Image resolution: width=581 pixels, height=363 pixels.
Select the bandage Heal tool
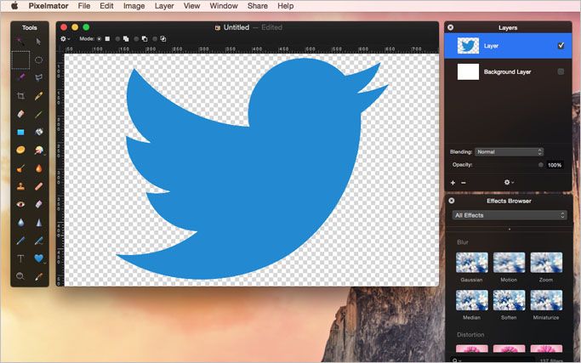coord(38,186)
